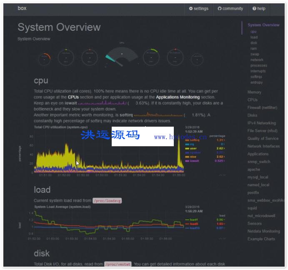
Task: Toggle the iowait dimension in CPU legend
Action: point(192,161)
